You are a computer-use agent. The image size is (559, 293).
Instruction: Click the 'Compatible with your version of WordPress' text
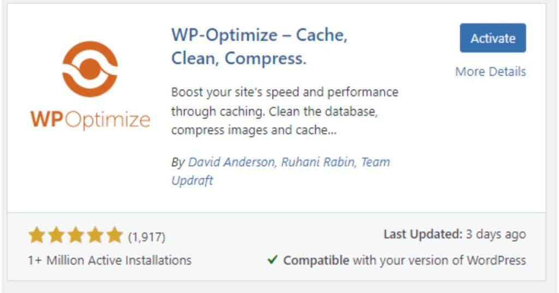pyautogui.click(x=405, y=260)
